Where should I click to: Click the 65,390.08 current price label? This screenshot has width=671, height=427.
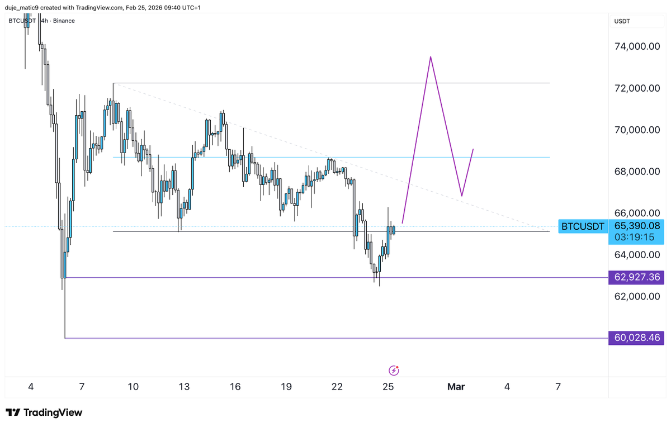pos(637,226)
